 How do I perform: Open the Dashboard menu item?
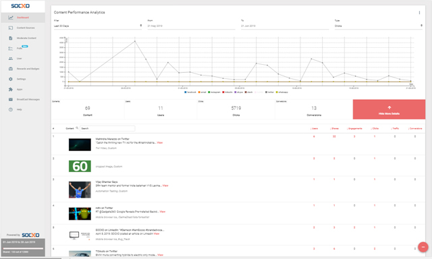23,18
